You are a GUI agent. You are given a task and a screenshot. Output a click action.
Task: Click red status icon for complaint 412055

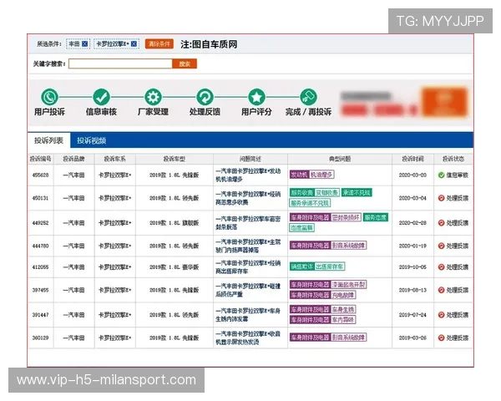pyautogui.click(x=441, y=267)
